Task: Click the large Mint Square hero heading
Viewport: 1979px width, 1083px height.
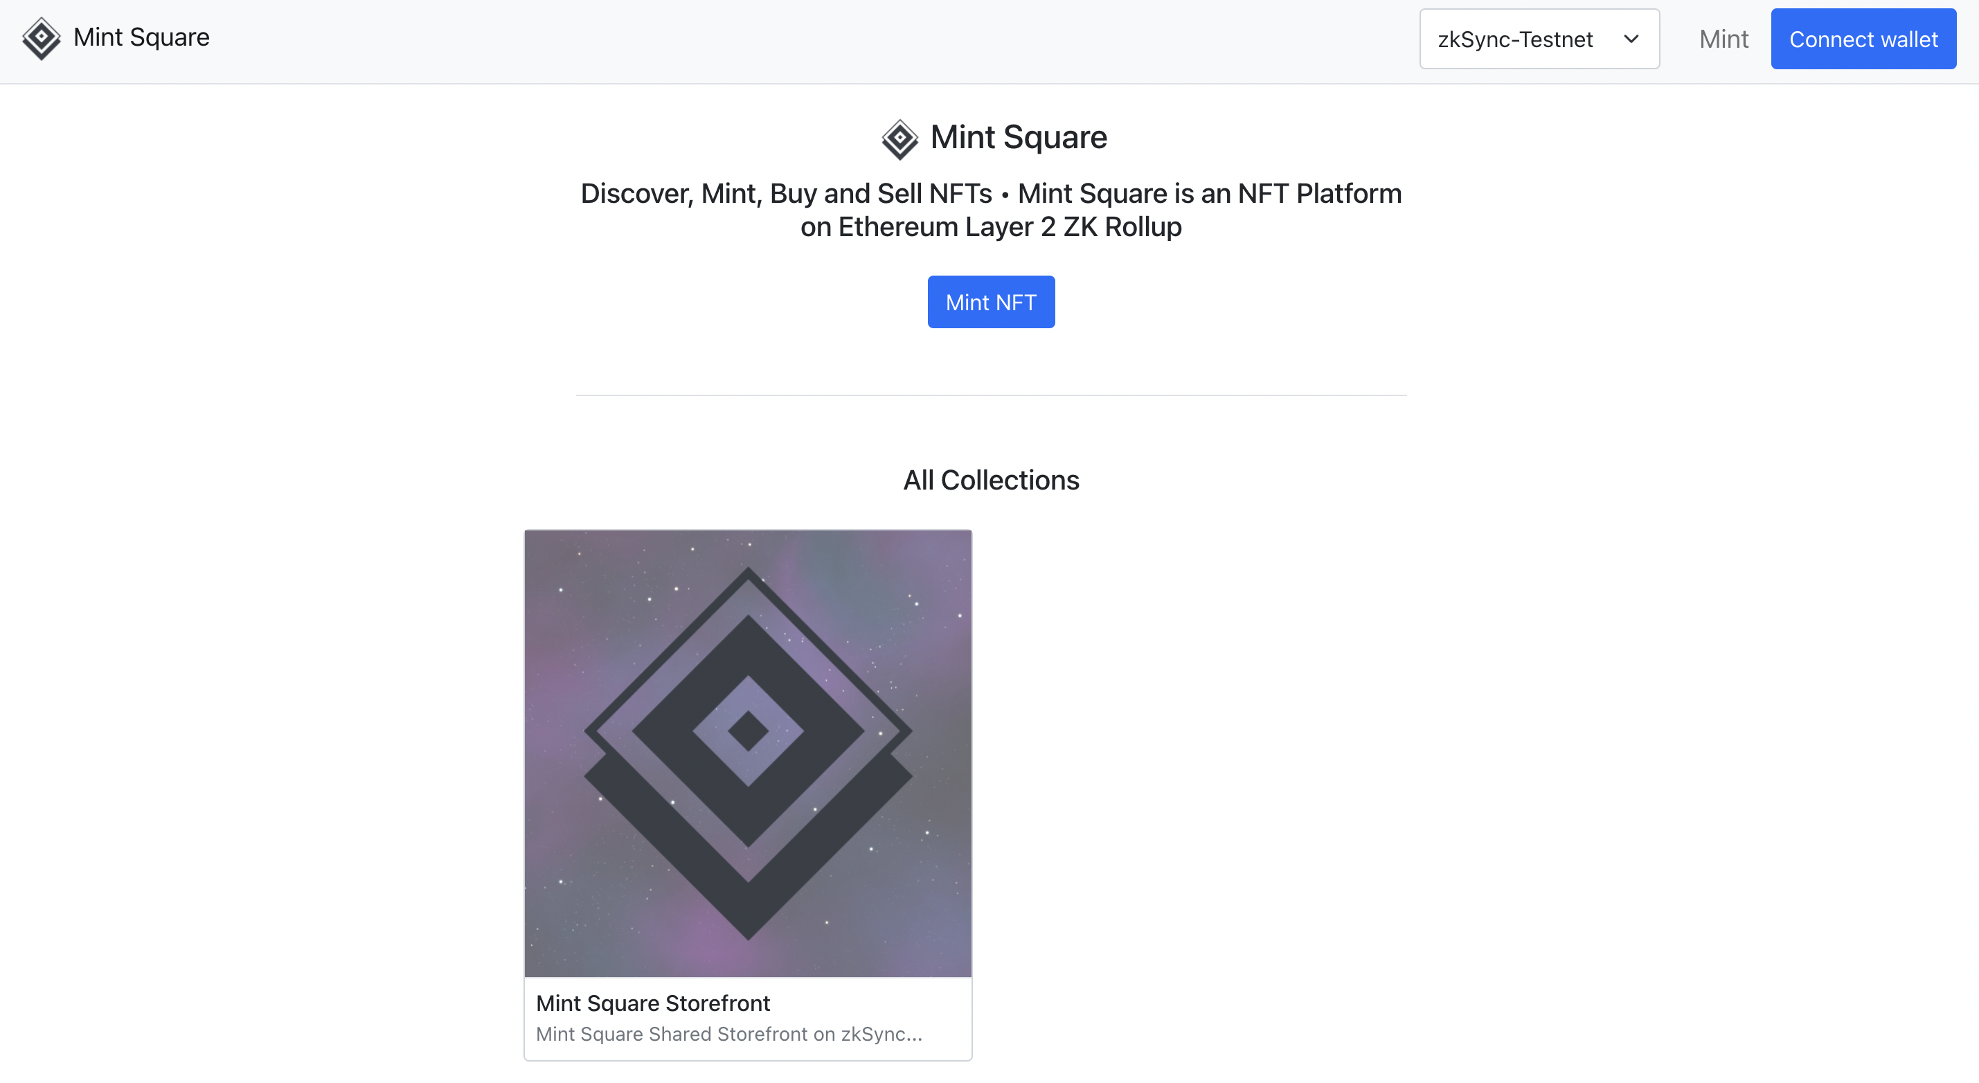Action: click(1018, 138)
